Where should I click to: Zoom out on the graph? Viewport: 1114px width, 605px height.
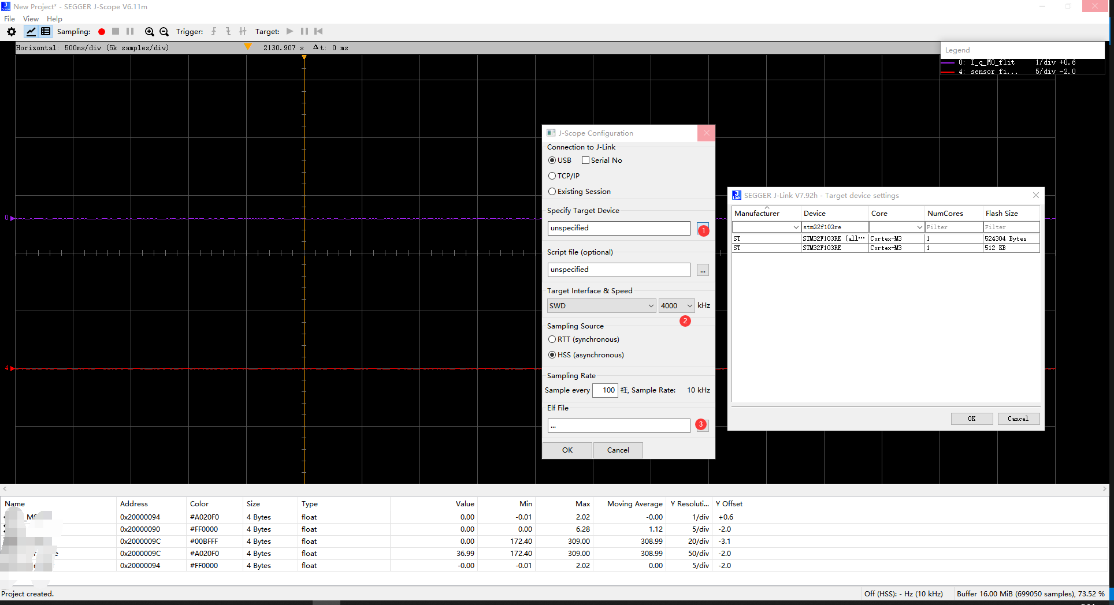click(x=164, y=32)
